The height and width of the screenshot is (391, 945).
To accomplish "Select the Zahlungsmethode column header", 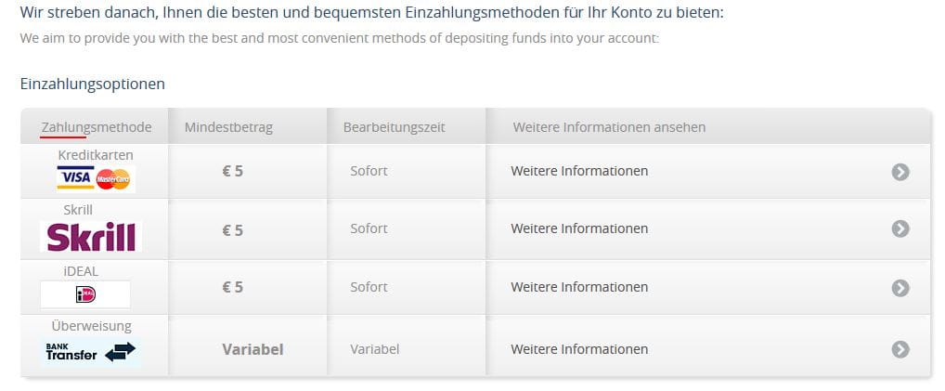I will [97, 127].
